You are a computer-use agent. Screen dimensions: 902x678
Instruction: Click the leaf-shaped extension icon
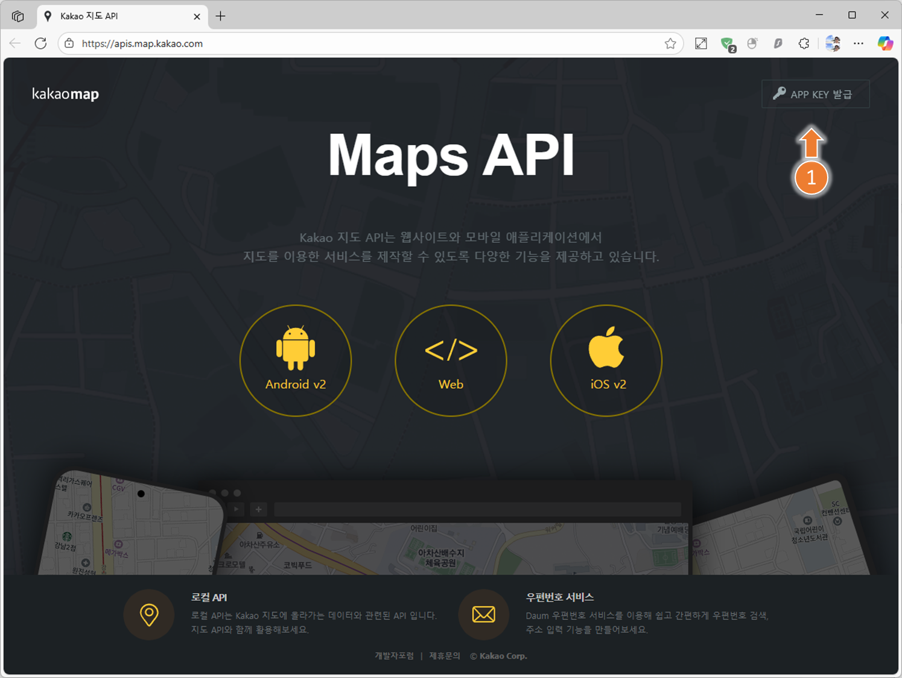click(x=778, y=43)
